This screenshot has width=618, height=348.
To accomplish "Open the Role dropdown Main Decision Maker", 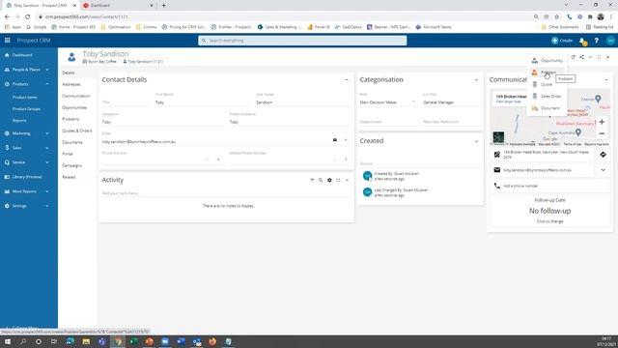I will click(387, 102).
